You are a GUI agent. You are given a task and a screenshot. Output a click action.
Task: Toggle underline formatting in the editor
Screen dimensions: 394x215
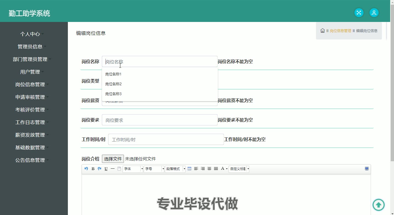[106, 169]
